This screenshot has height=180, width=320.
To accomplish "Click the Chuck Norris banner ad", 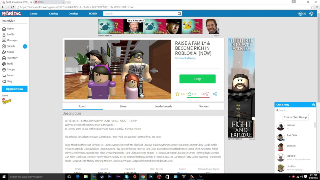I will pyautogui.click(x=159, y=26).
